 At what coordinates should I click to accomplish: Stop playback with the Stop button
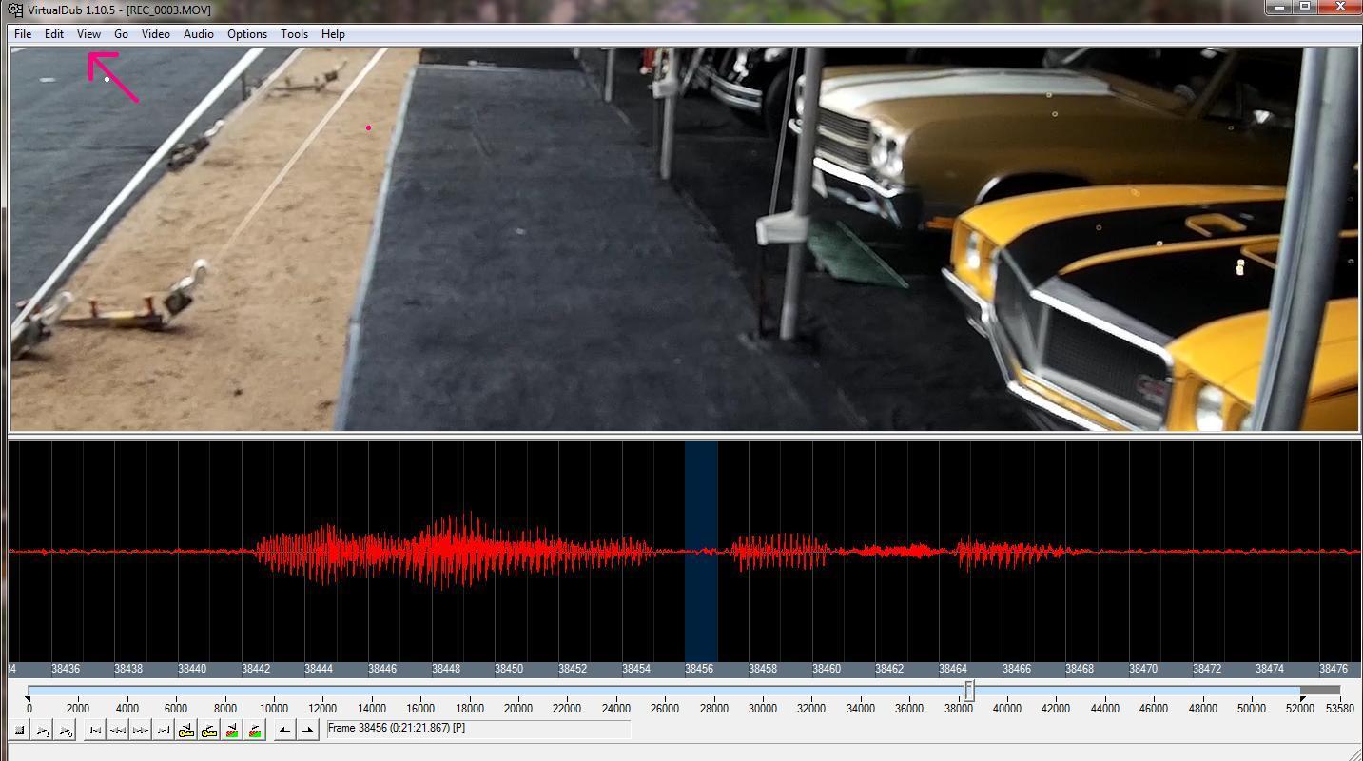(x=20, y=731)
